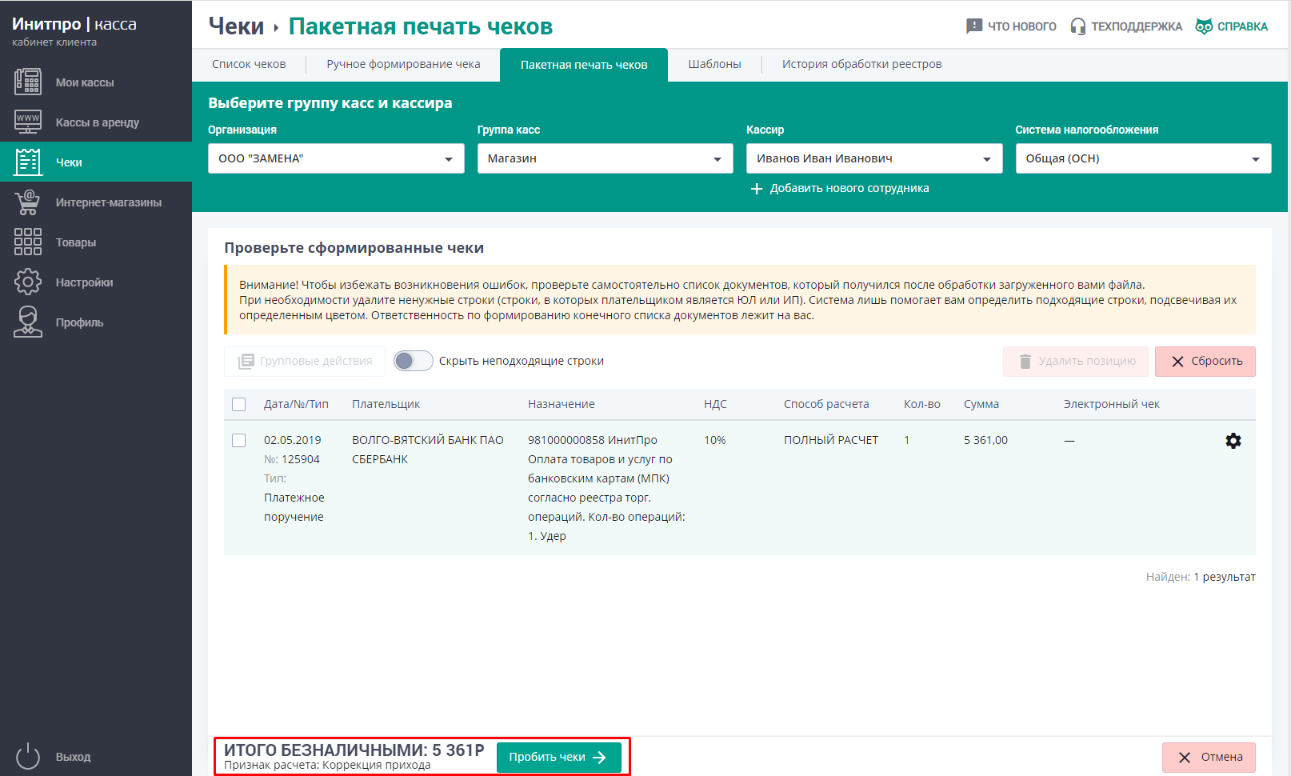Click the Пробить чеки button
The width and height of the screenshot is (1291, 776).
tap(559, 758)
